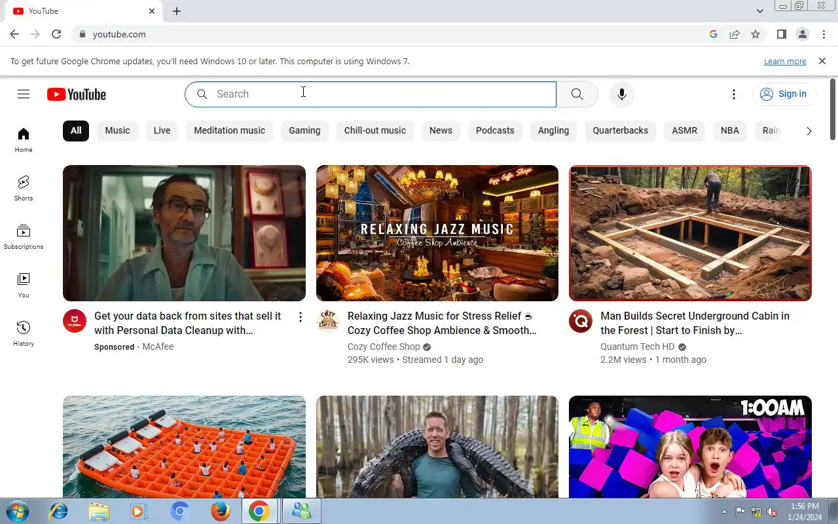
Task: Open Subscriptions in sidebar
Action: 24,236
